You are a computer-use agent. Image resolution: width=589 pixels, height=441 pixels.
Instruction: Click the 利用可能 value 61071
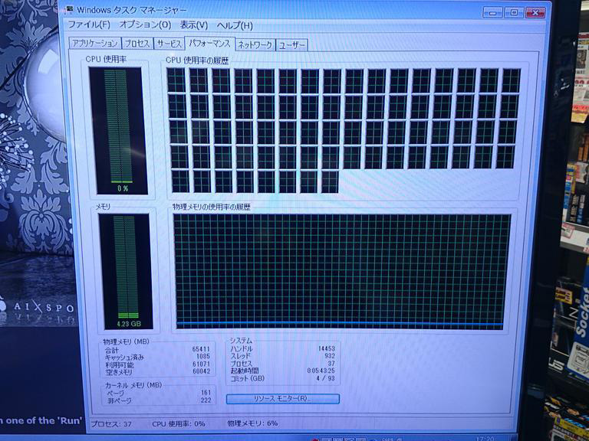202,364
